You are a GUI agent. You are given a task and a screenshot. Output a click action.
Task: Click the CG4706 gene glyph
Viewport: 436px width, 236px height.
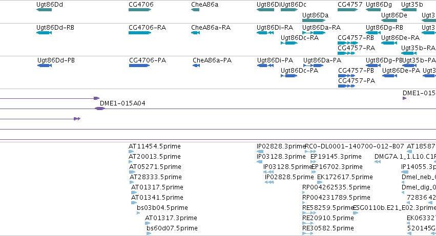[140, 10]
